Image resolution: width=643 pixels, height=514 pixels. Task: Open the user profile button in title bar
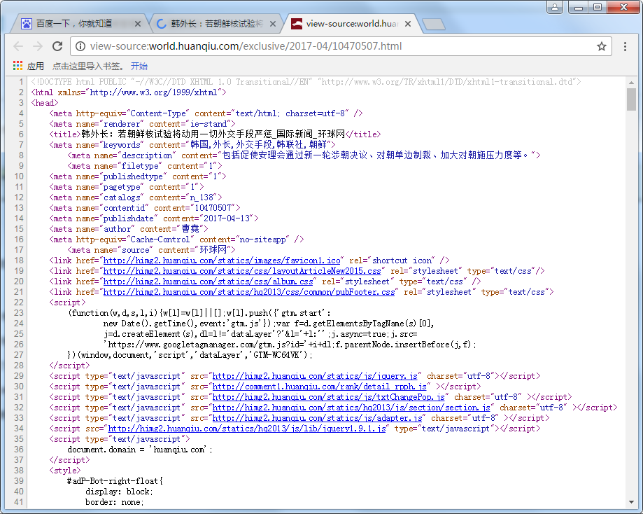[x=556, y=7]
